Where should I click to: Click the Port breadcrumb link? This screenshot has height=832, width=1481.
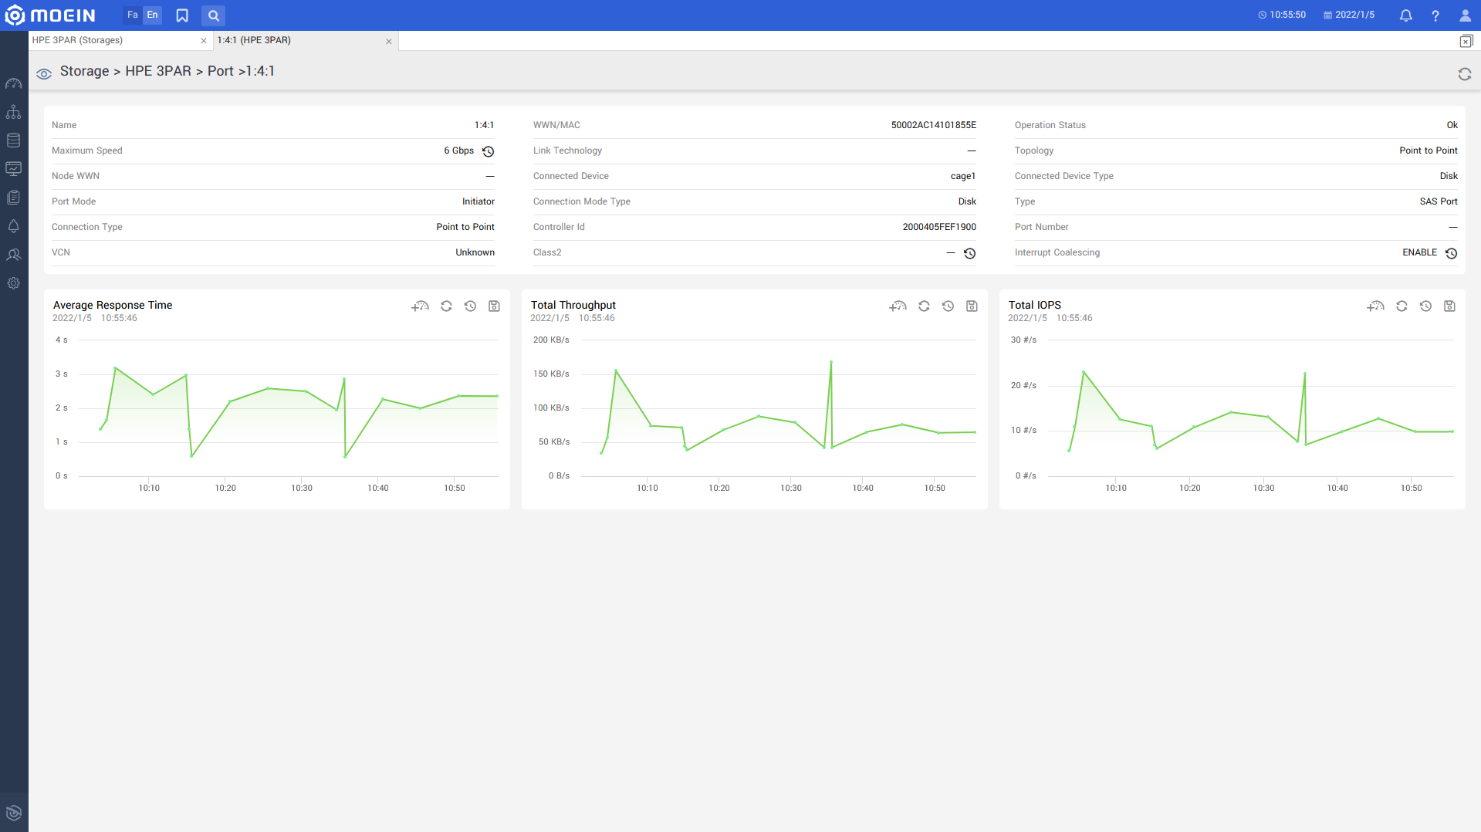[x=221, y=71]
